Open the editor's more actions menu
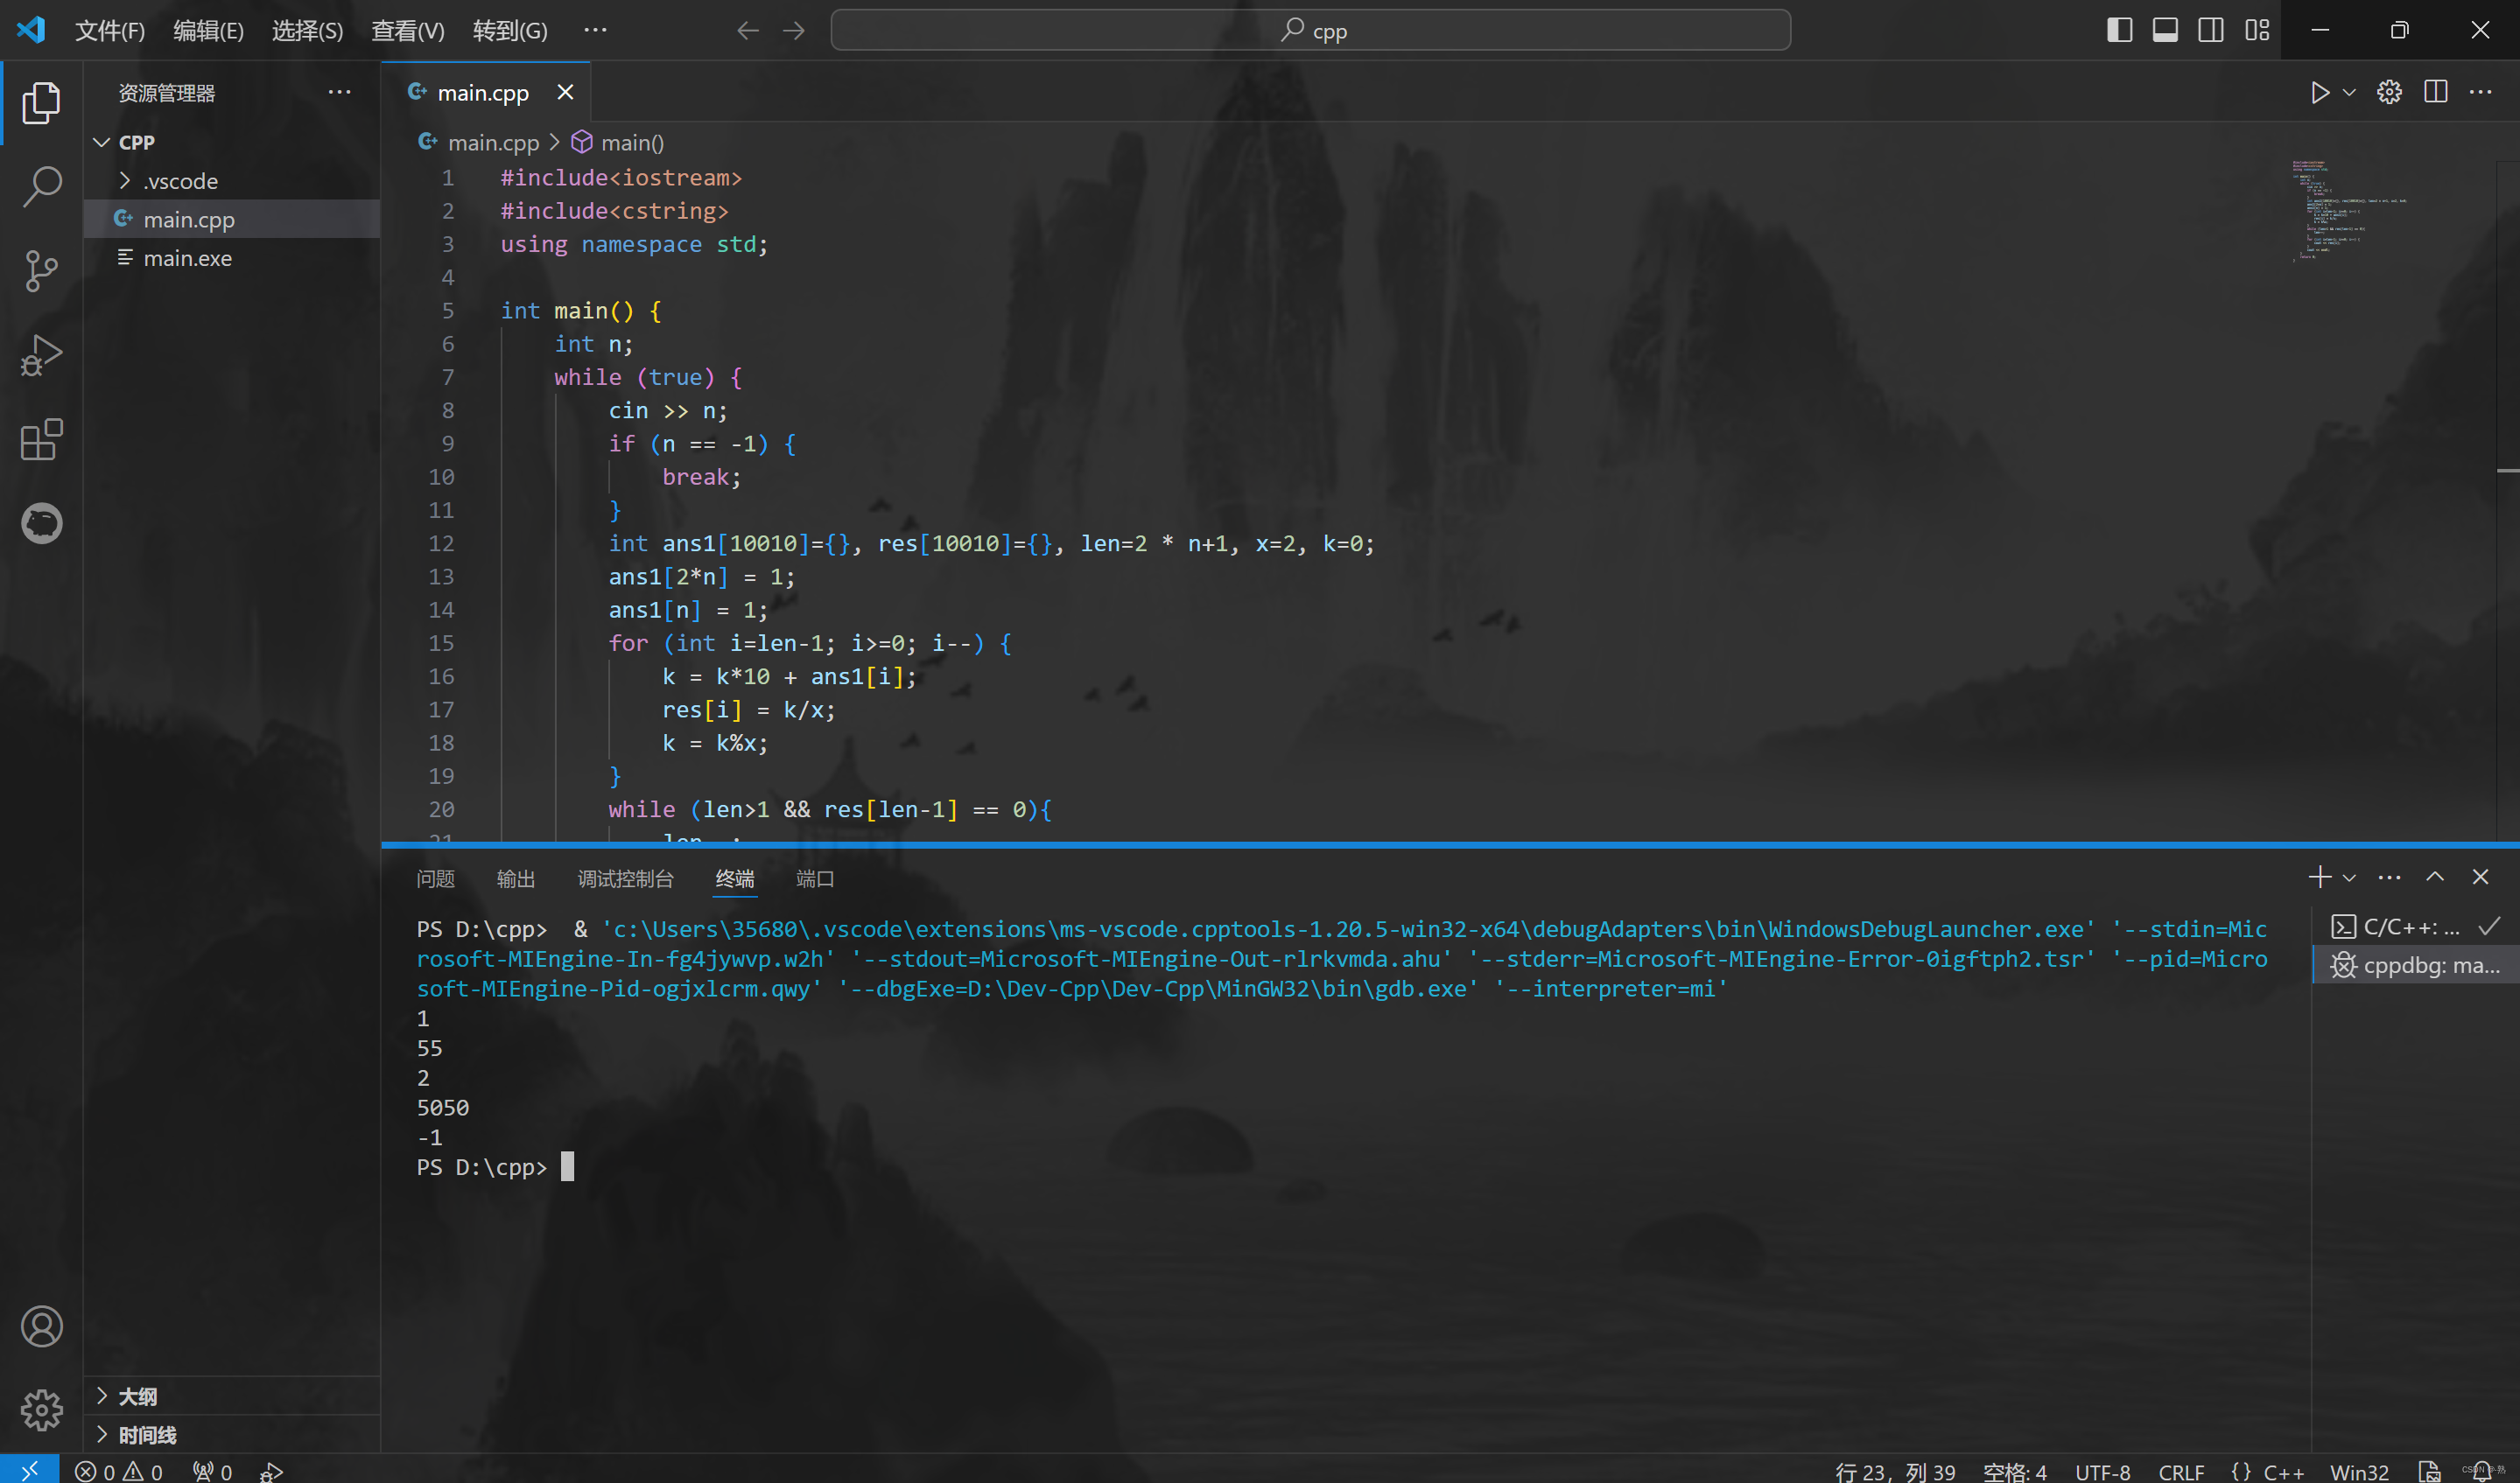The image size is (2520, 1483). tap(2481, 92)
